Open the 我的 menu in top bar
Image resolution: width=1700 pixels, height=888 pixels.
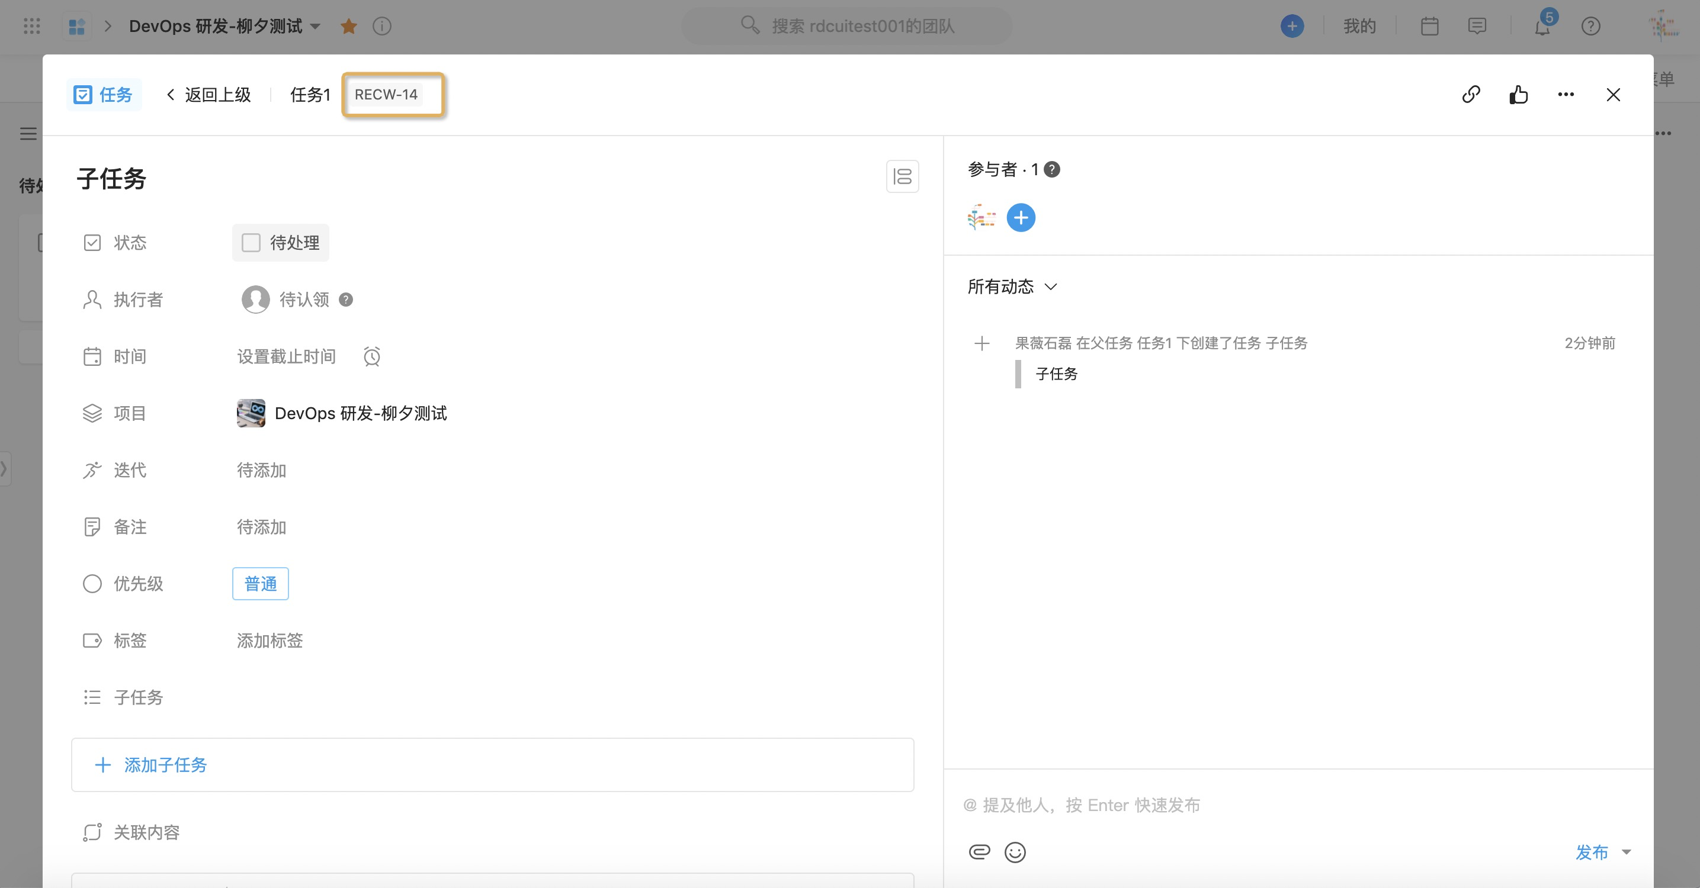click(x=1359, y=27)
